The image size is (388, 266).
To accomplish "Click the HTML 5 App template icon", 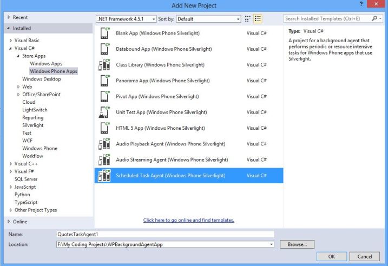I will pyautogui.click(x=104, y=128).
